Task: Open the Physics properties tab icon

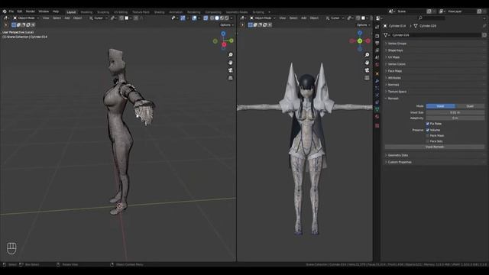Action: tap(377, 95)
